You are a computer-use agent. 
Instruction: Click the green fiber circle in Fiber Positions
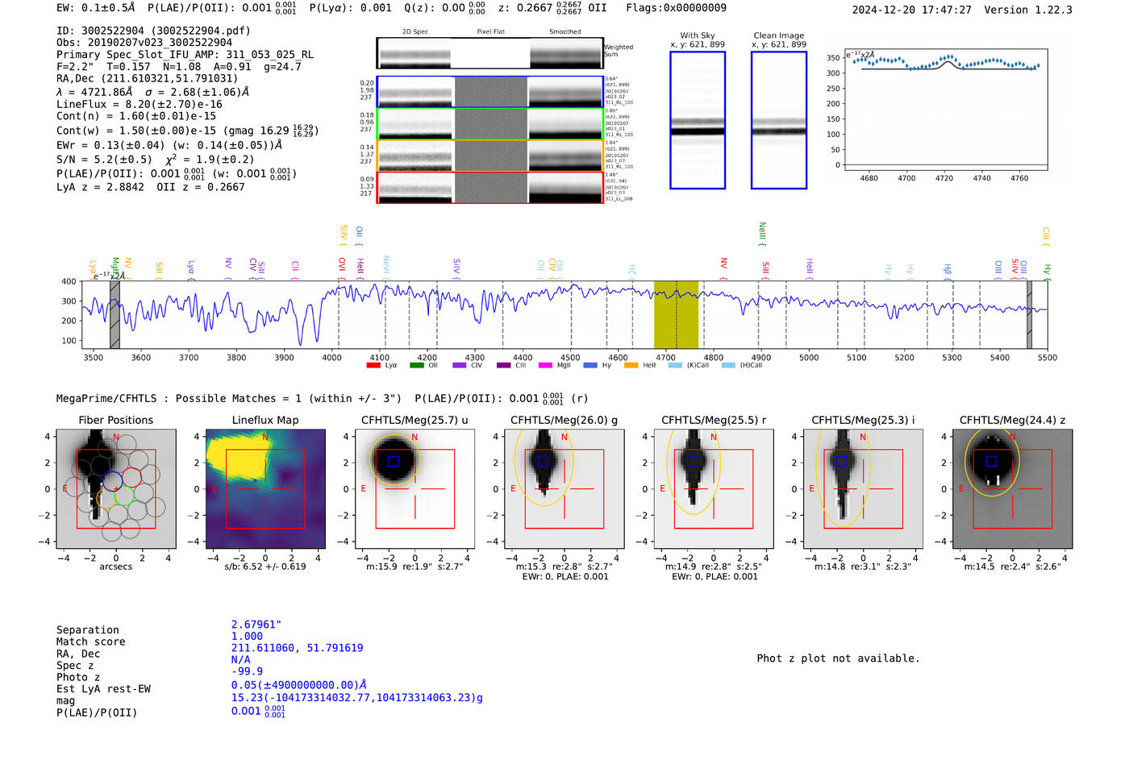(x=123, y=496)
